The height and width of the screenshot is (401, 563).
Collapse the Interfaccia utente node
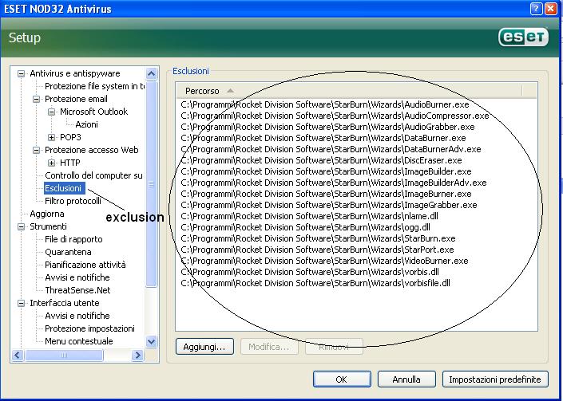(x=22, y=303)
